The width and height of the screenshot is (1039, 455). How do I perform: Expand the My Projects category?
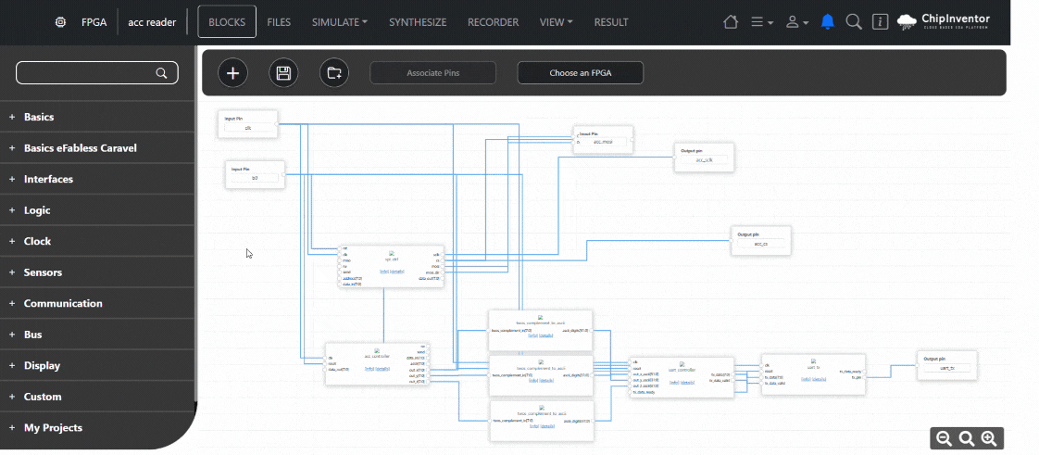(x=97, y=428)
